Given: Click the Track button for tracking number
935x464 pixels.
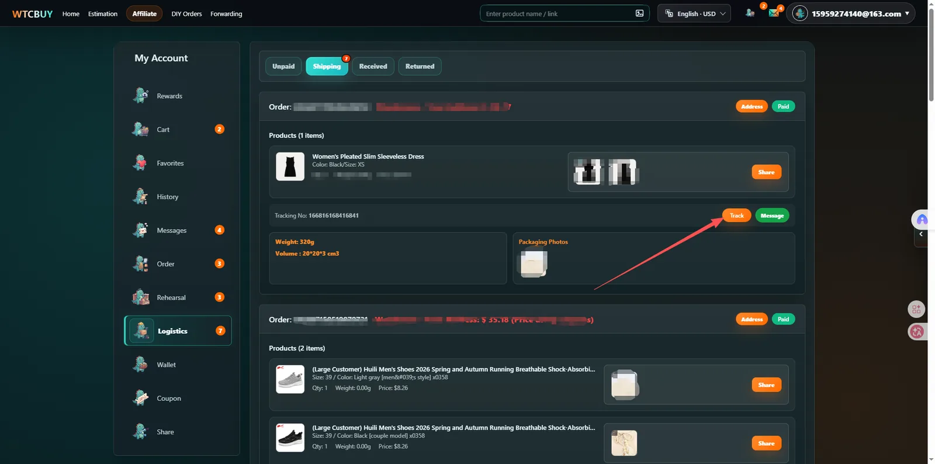Looking at the screenshot, I should (736, 216).
